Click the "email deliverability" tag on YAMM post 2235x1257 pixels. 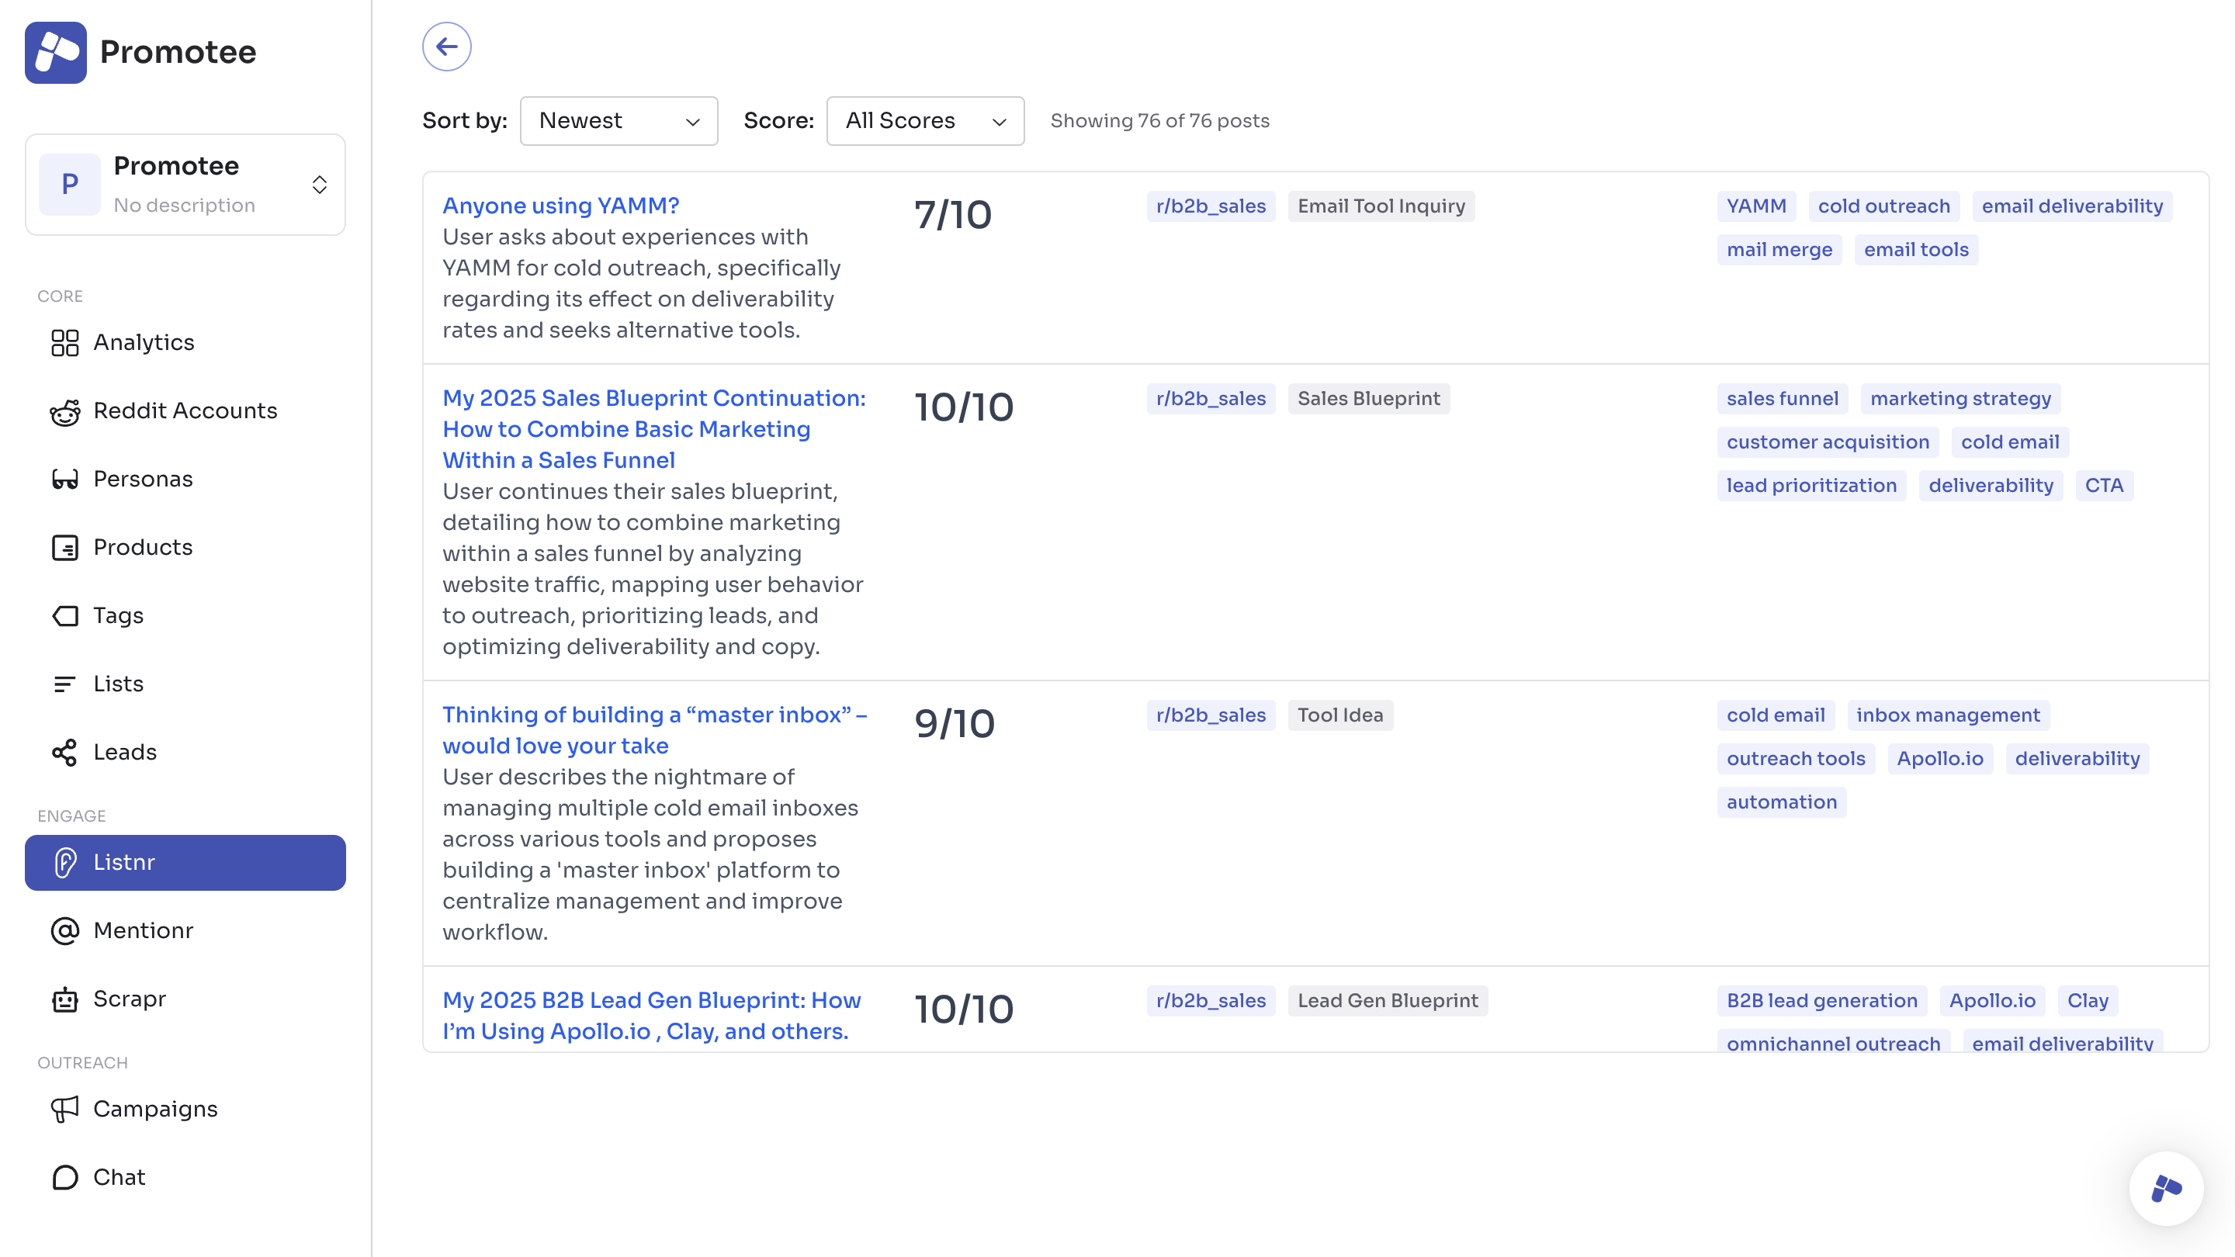[x=2072, y=206]
